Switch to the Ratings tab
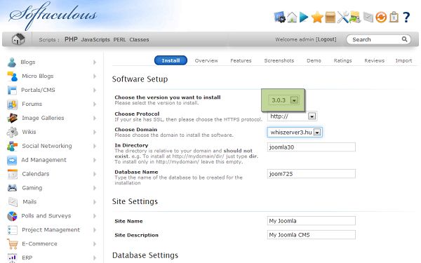421x263 pixels. (342, 60)
